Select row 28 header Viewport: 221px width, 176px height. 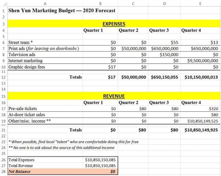(4, 172)
